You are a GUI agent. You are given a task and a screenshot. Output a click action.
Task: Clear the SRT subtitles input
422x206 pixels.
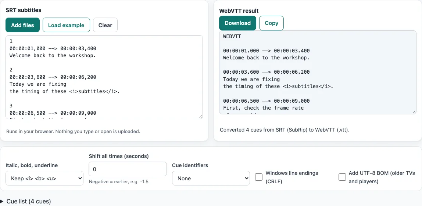(105, 25)
